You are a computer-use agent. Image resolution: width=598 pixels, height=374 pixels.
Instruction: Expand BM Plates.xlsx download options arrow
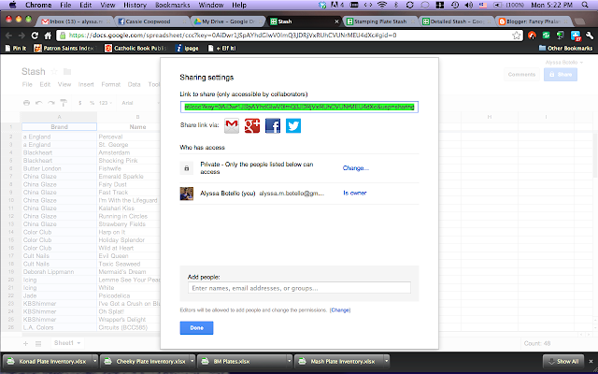tap(289, 361)
